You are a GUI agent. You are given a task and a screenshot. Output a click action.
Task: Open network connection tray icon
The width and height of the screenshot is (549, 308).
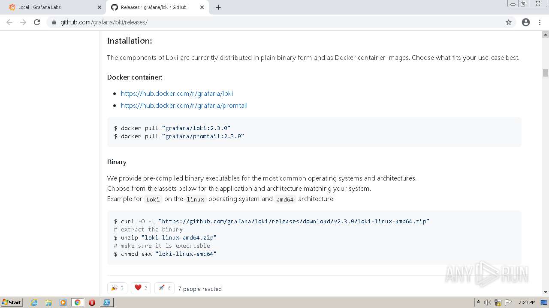(498, 302)
